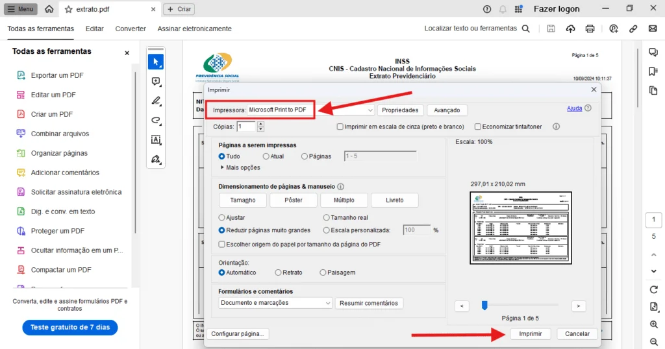
Task: Open the help question mark icon in title bar
Action: [x=487, y=9]
